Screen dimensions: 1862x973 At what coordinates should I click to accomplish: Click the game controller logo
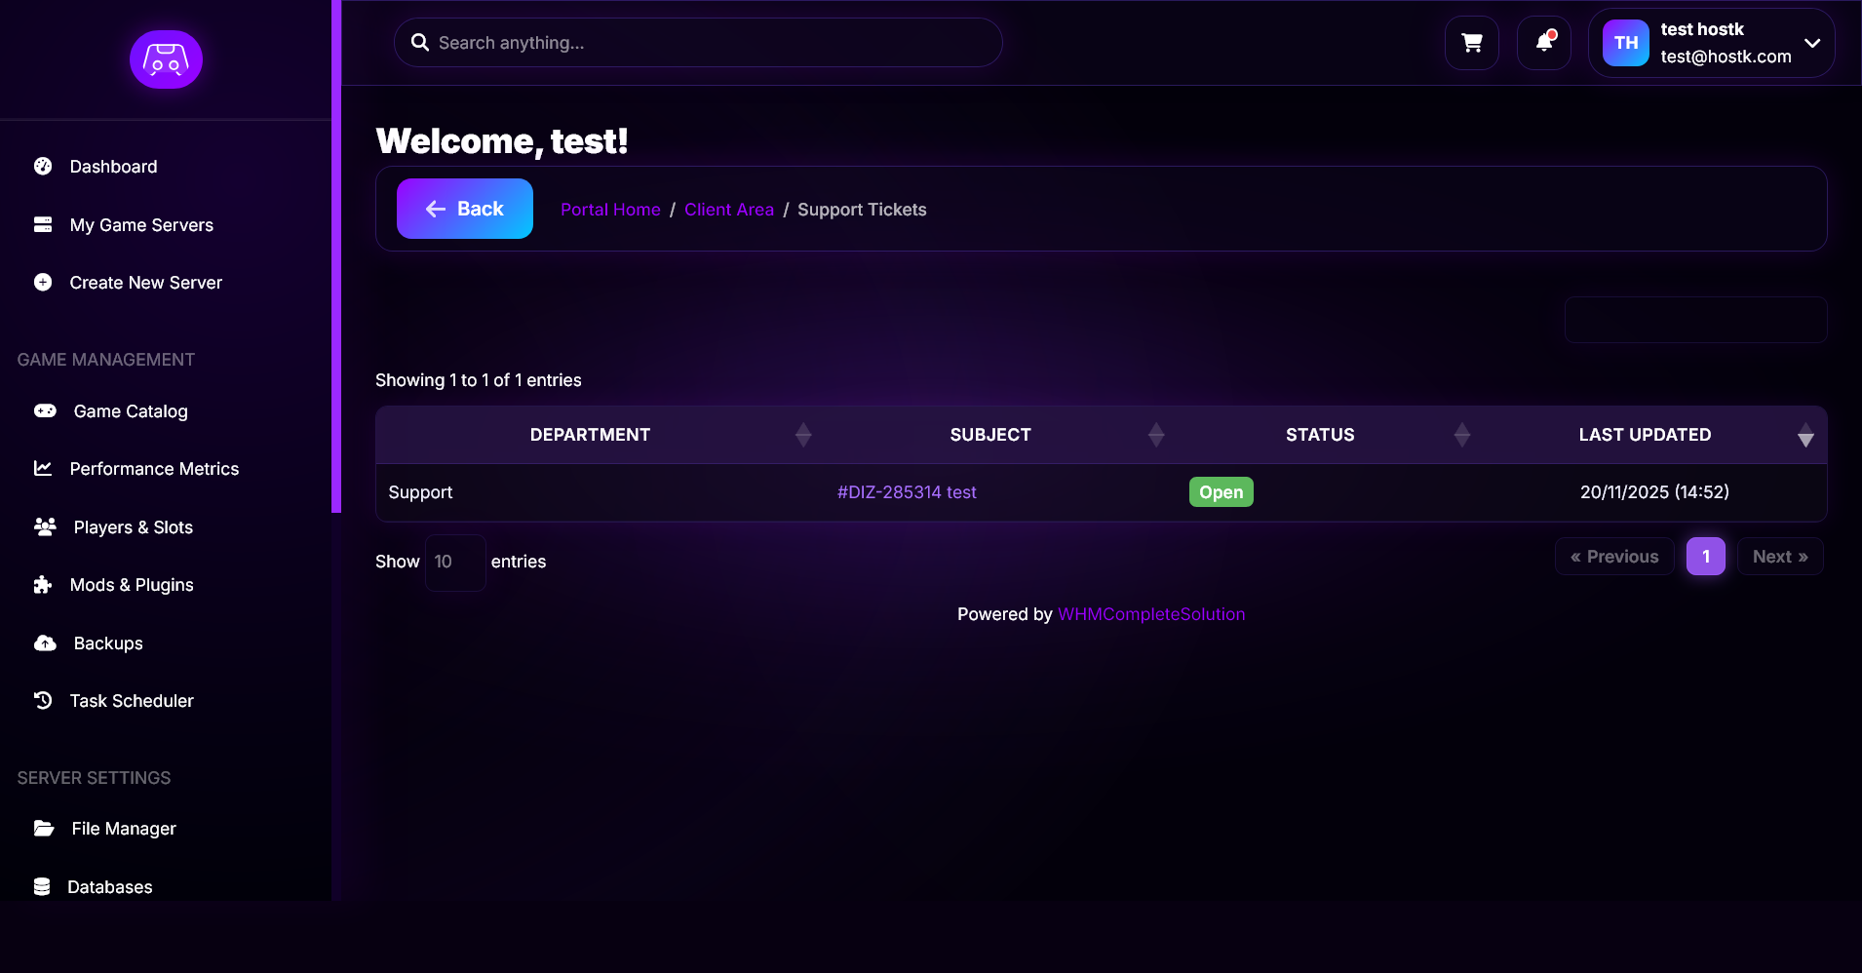coord(166,59)
